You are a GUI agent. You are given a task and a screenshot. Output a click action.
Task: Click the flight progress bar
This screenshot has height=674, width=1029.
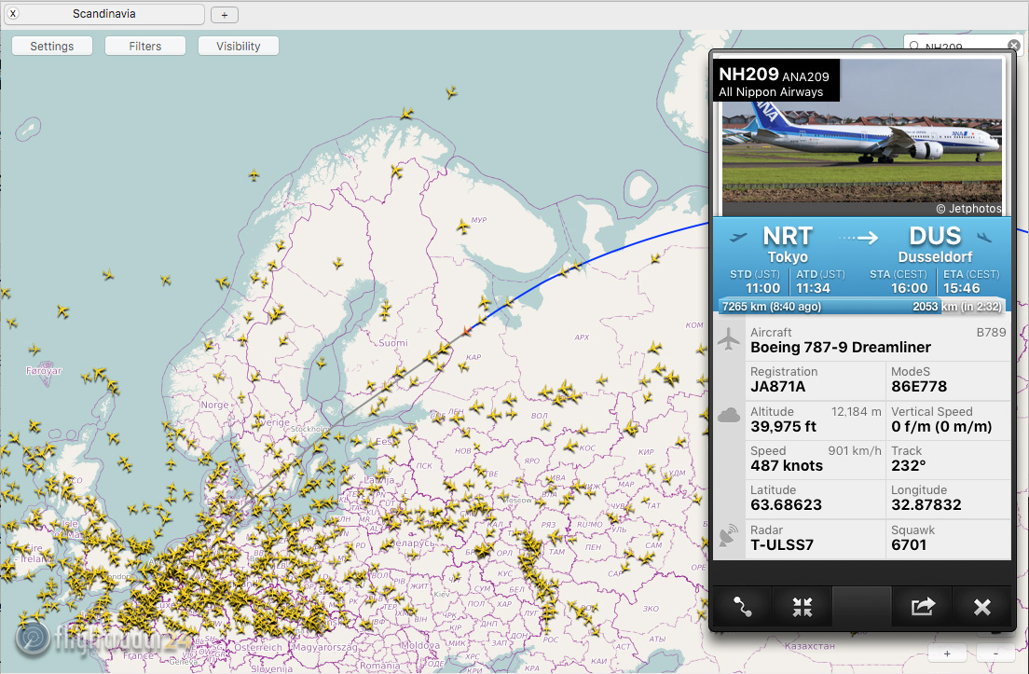coord(861,306)
